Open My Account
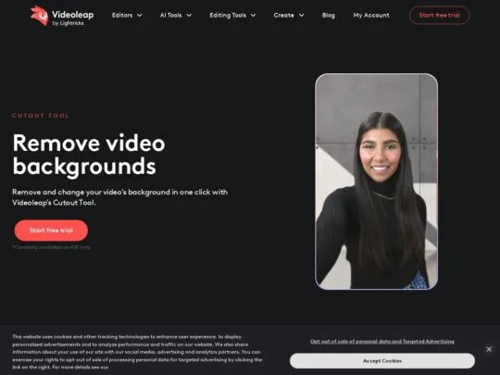Screen dimensions: 500x375 click(371, 16)
